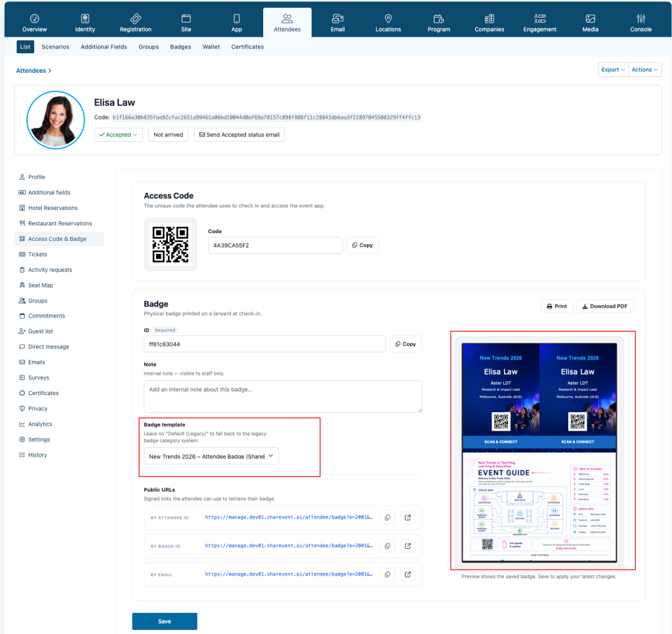Copy the access code 4A39CA55F2

point(362,245)
